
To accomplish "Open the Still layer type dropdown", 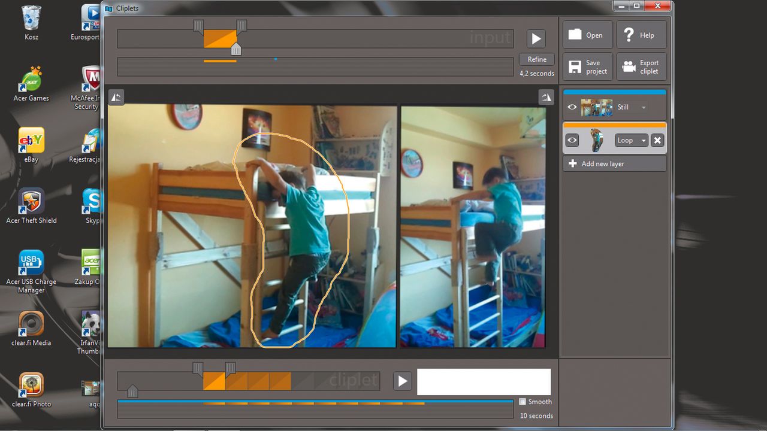I will coord(632,107).
